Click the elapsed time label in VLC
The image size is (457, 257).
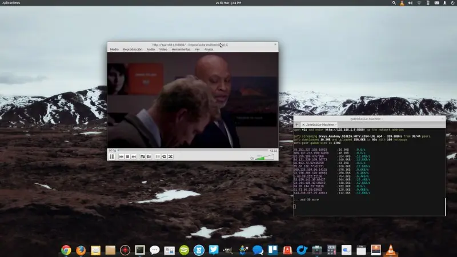(x=112, y=151)
